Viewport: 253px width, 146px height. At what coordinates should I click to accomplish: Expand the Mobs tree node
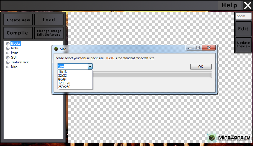(8, 48)
